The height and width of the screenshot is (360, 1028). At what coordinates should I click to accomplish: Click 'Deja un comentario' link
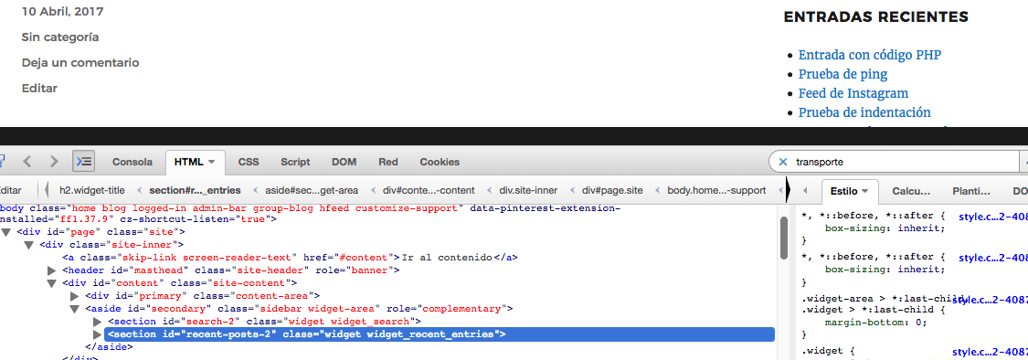80,63
